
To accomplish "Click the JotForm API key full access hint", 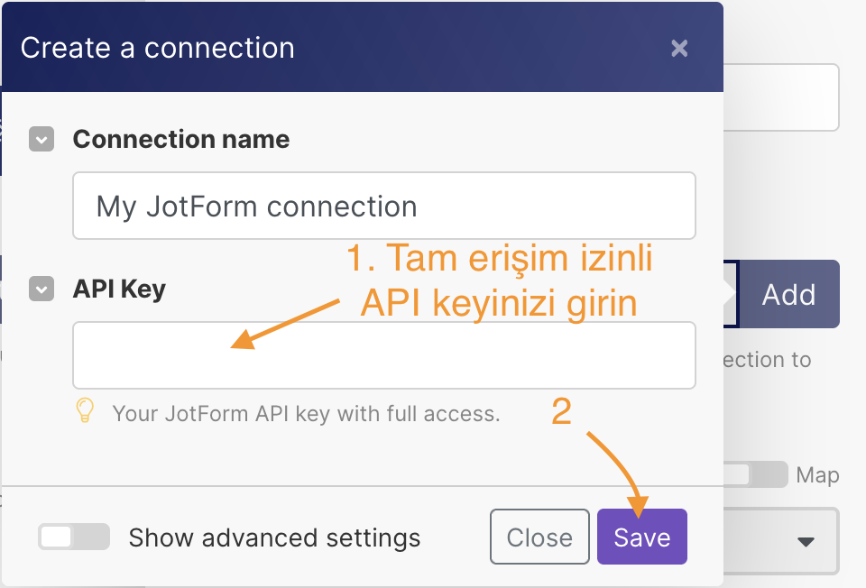I will pos(306,414).
